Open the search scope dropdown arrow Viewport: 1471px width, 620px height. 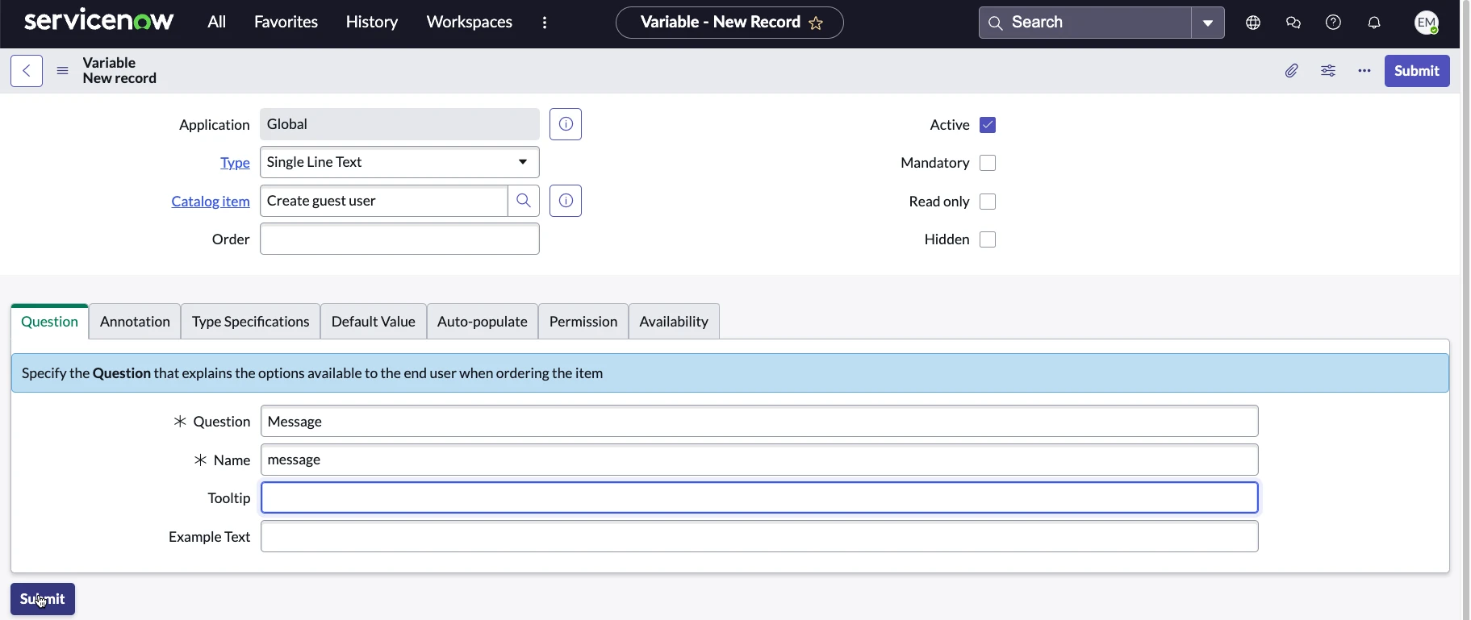[x=1208, y=23]
